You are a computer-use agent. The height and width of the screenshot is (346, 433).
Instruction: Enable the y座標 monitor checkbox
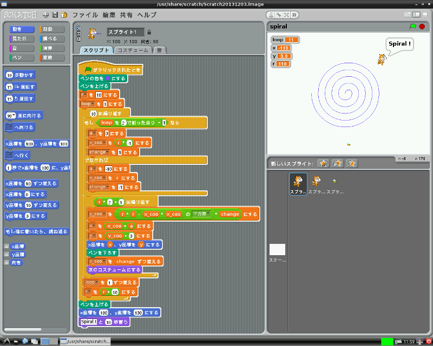(6, 254)
